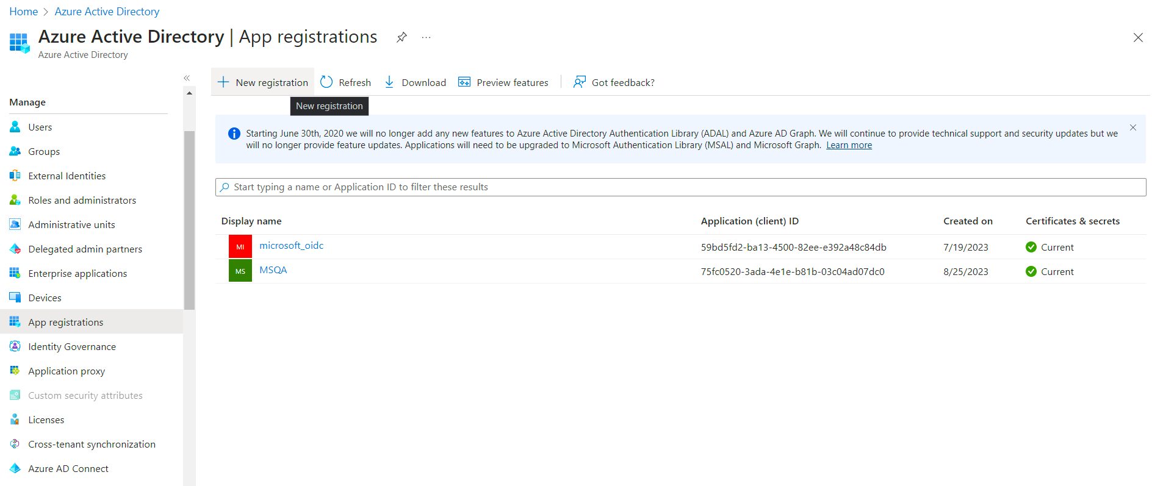Click the Download button label
The image size is (1152, 486).
(423, 82)
